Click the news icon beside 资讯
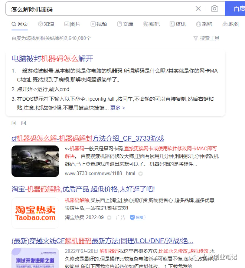The width and height of the screenshot is (245, 268). [x=172, y=24]
